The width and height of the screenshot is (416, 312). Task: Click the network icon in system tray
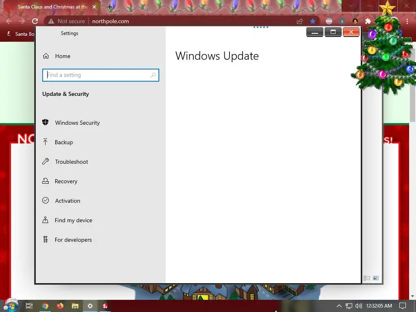click(349, 306)
